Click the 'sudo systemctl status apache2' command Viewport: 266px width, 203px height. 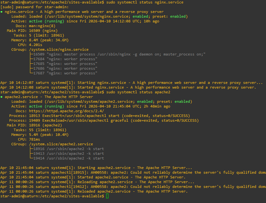click(138, 92)
